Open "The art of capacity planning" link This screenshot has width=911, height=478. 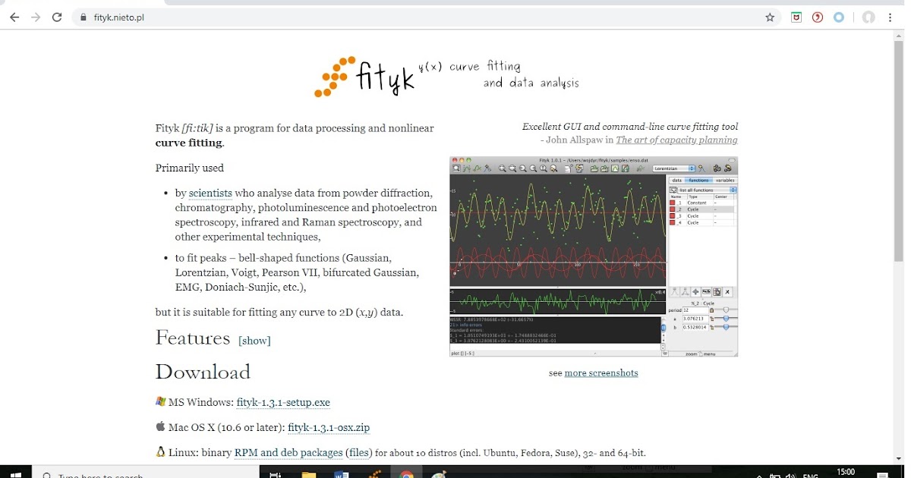(x=676, y=140)
